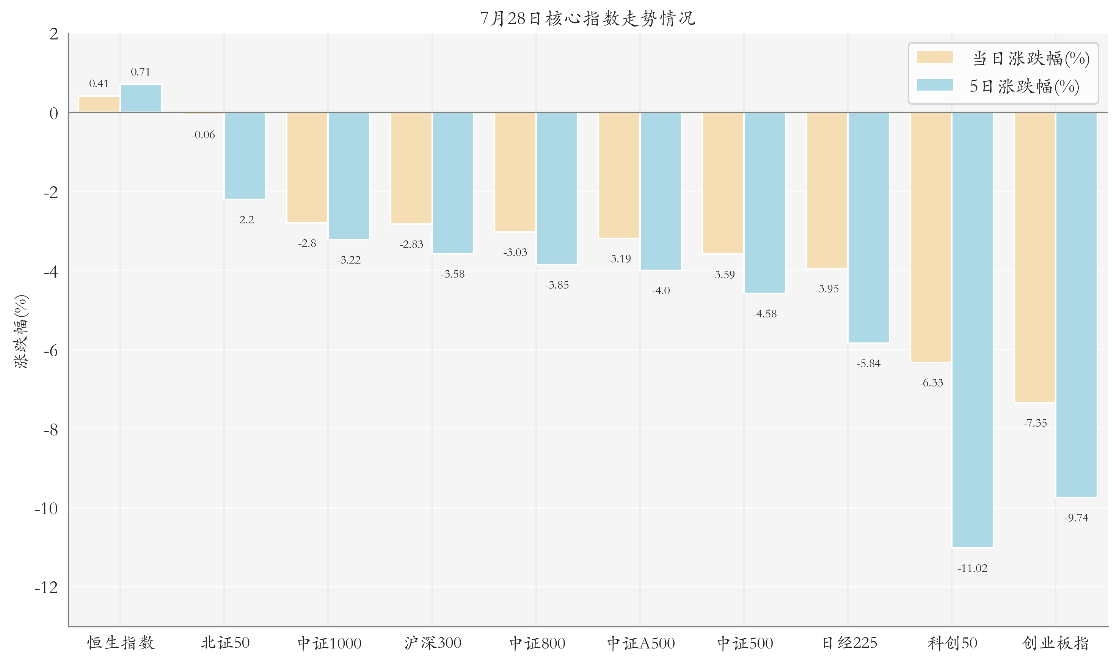The width and height of the screenshot is (1119, 664).
Task: Click the 当日涨跌幅(%) legend text
Action: click(x=1031, y=58)
